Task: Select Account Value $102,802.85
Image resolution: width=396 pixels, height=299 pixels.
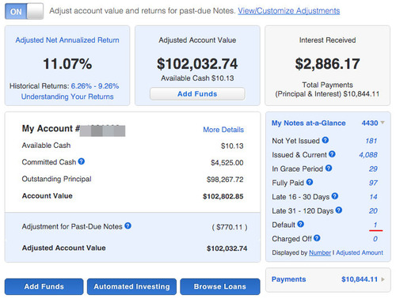Action: pos(223,196)
